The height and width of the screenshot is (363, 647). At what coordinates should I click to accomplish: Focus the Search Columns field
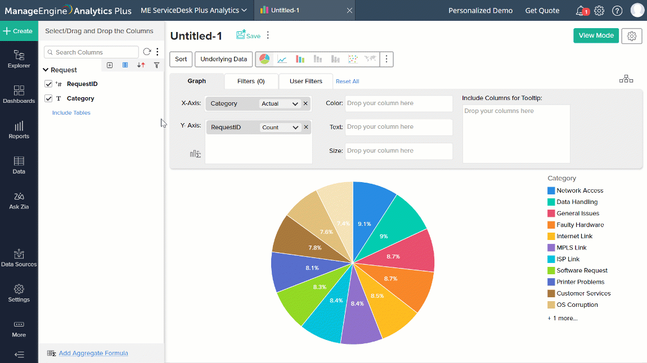click(91, 52)
